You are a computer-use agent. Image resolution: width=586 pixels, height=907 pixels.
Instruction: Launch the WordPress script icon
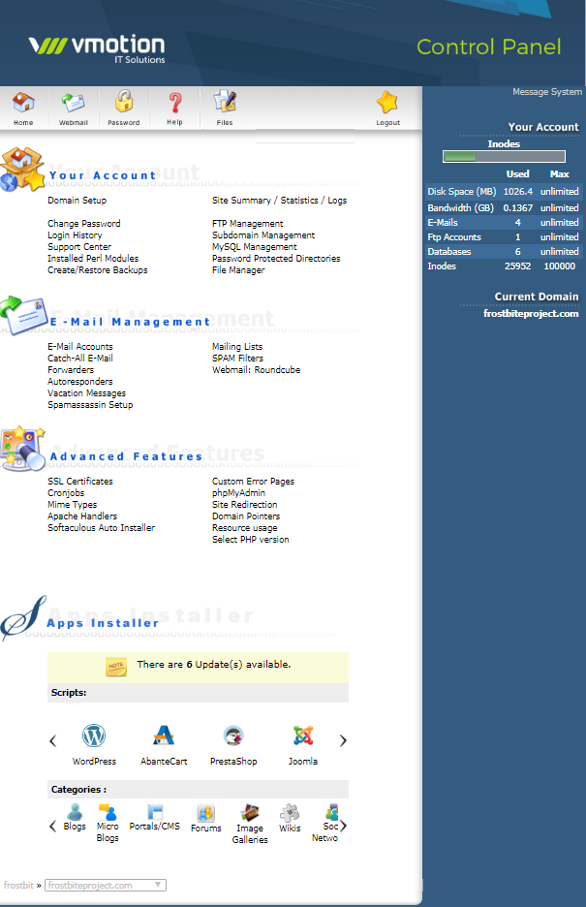[x=94, y=735]
